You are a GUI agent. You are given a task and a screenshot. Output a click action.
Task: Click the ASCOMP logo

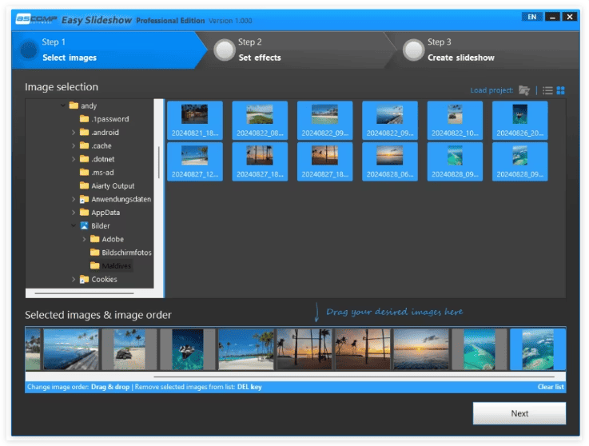click(x=36, y=19)
